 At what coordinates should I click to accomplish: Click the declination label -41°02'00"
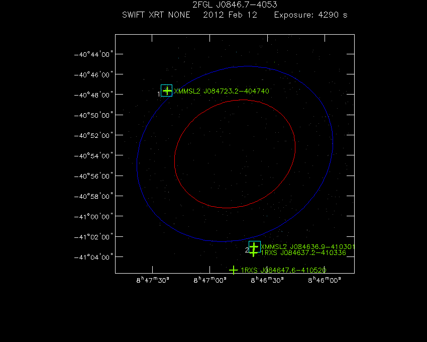tap(93, 237)
